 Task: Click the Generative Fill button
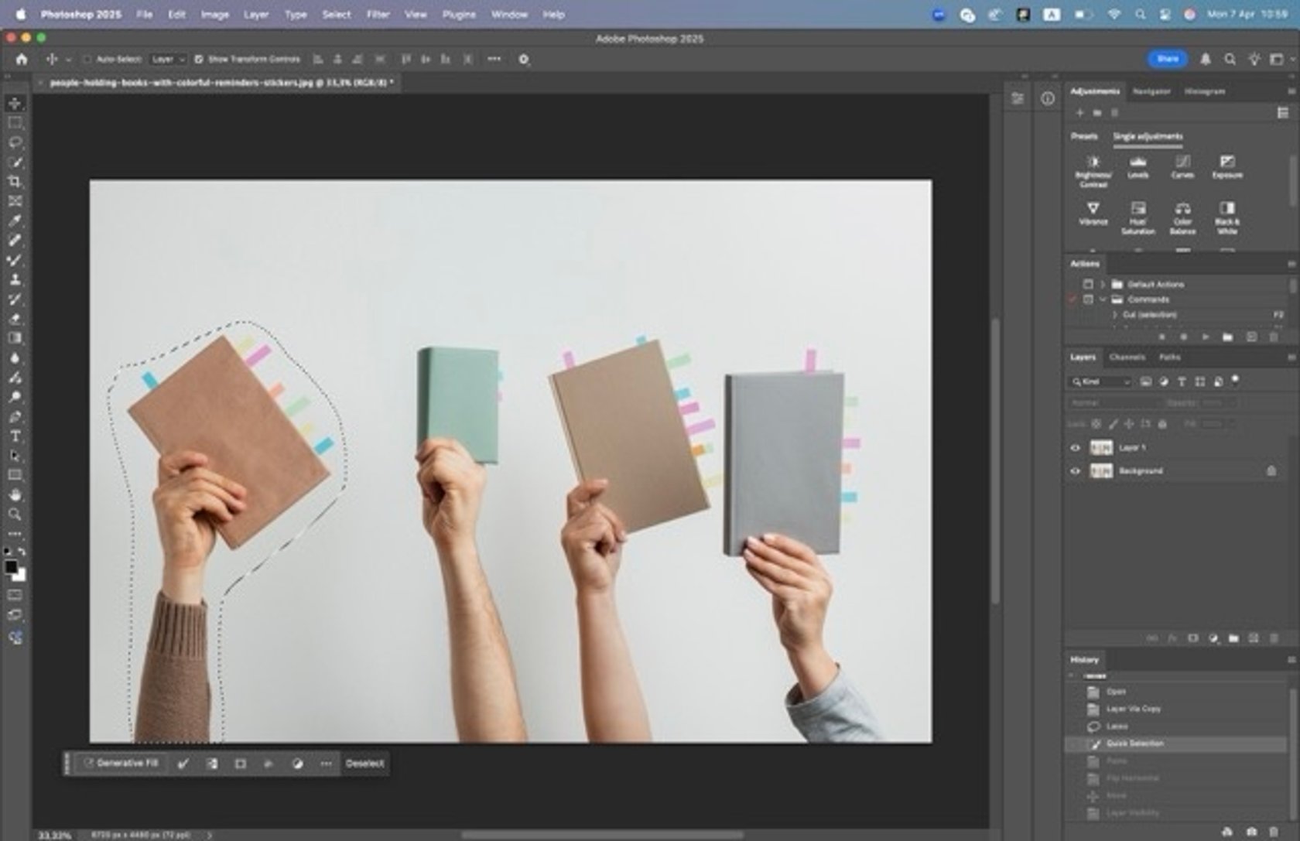[122, 763]
